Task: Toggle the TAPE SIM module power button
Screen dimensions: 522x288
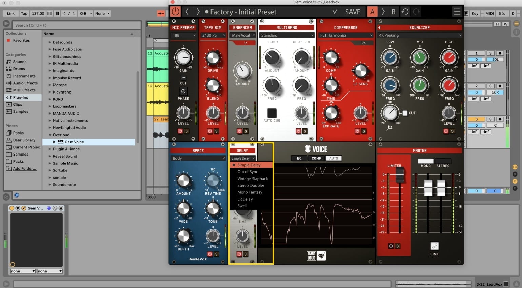Action: pos(210,131)
